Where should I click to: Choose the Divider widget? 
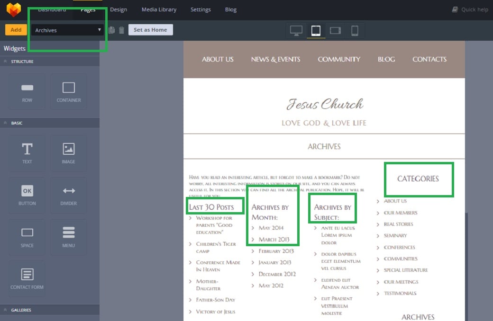pos(69,195)
